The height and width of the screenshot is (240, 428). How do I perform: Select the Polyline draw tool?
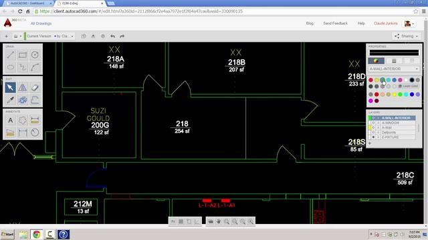click(23, 67)
